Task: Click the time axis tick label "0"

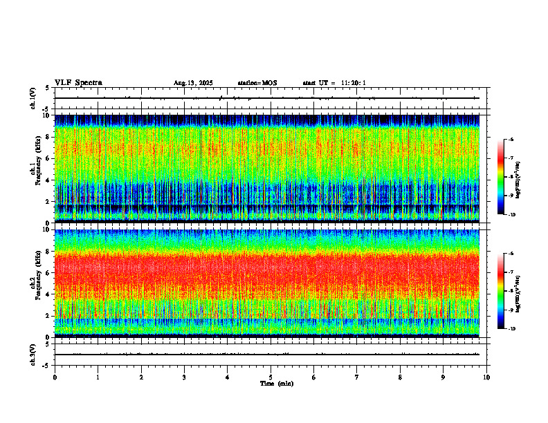Action: pos(55,377)
